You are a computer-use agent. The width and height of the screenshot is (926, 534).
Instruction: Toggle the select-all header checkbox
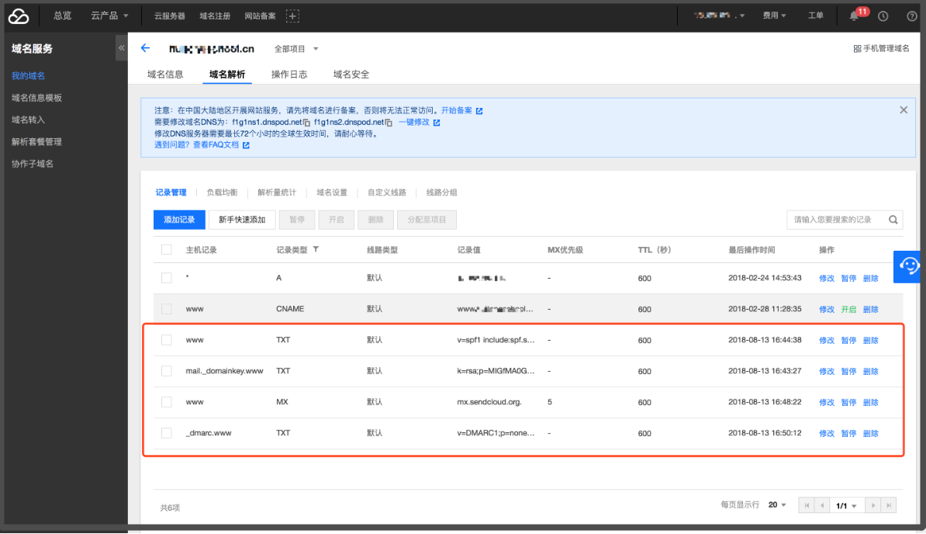point(167,249)
